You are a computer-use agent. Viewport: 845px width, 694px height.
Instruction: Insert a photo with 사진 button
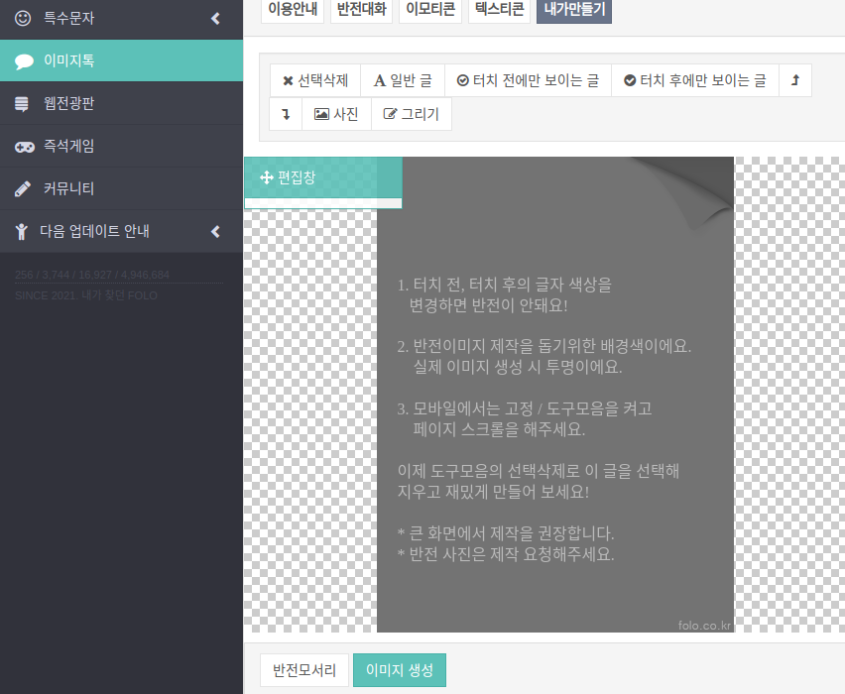(x=336, y=114)
